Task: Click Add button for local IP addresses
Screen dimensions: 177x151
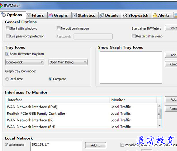Action: point(95,145)
